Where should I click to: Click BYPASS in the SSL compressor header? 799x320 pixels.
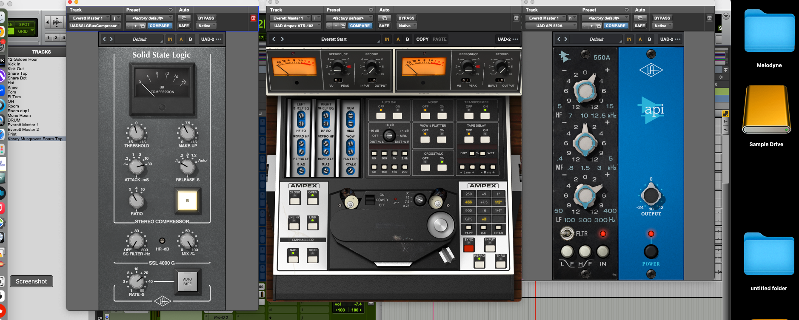coord(206,18)
